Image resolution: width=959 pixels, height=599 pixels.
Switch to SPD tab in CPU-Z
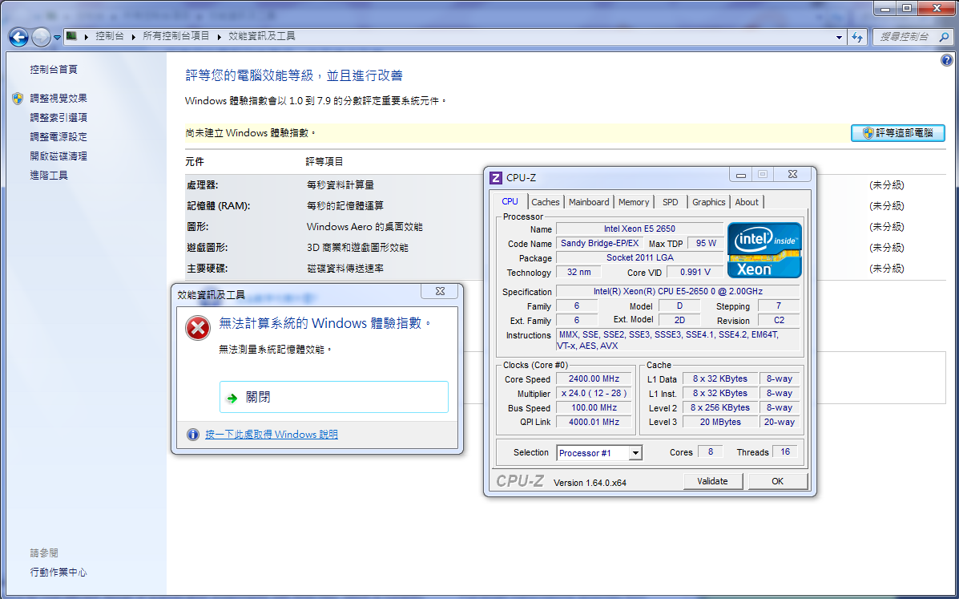click(x=671, y=202)
